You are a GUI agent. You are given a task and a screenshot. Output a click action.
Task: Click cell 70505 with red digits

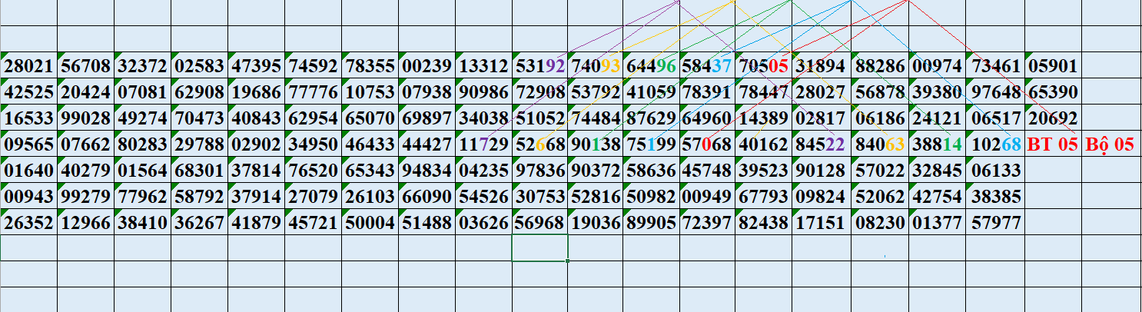763,66
